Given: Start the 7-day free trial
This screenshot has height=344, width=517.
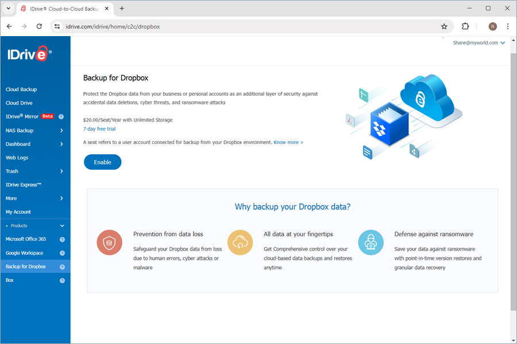Looking at the screenshot, I should pyautogui.click(x=99, y=129).
